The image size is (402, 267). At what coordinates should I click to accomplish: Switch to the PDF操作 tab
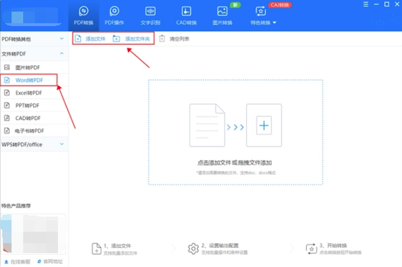[x=114, y=16]
